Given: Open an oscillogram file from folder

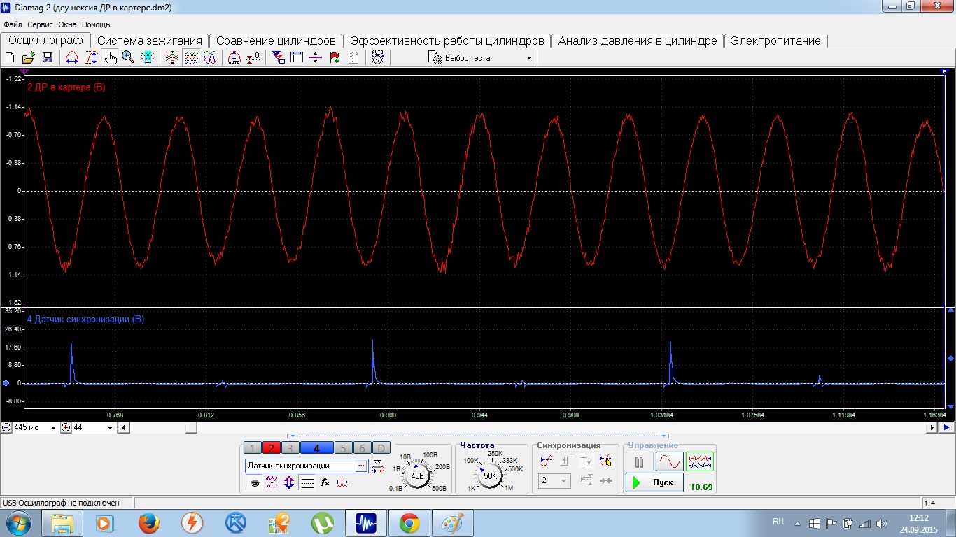Looking at the screenshot, I should tap(29, 58).
